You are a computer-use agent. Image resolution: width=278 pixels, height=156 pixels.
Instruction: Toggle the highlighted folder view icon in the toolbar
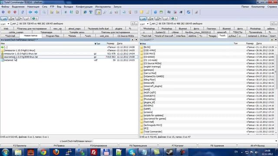99,12
